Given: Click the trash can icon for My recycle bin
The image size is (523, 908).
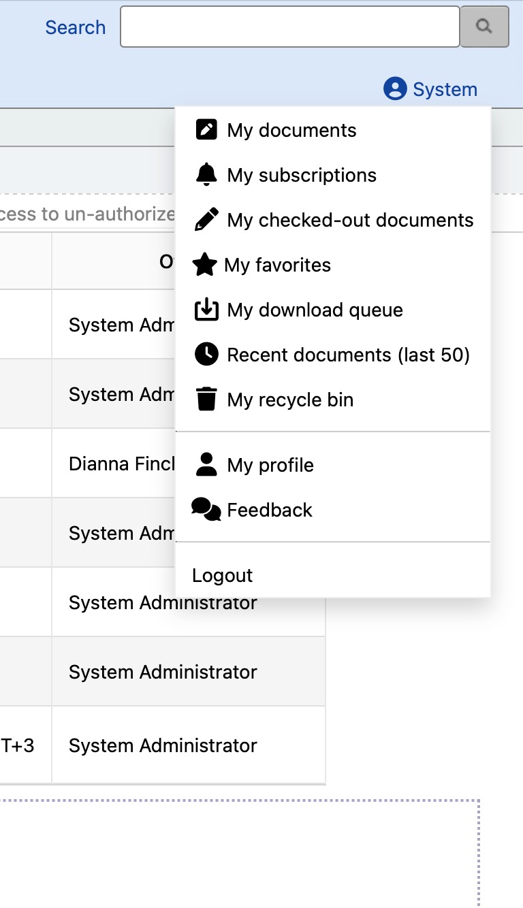Looking at the screenshot, I should 206,400.
